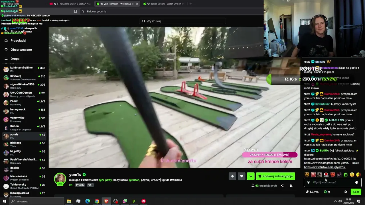Open the Discord invite link in chat

328,159
